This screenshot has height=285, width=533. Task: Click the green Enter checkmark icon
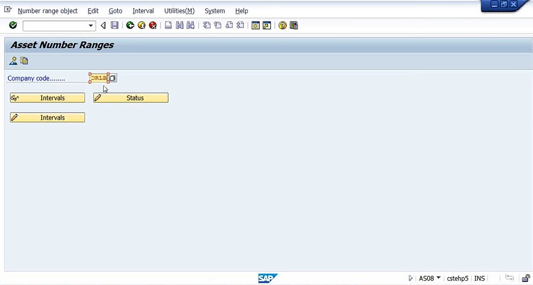point(13,26)
